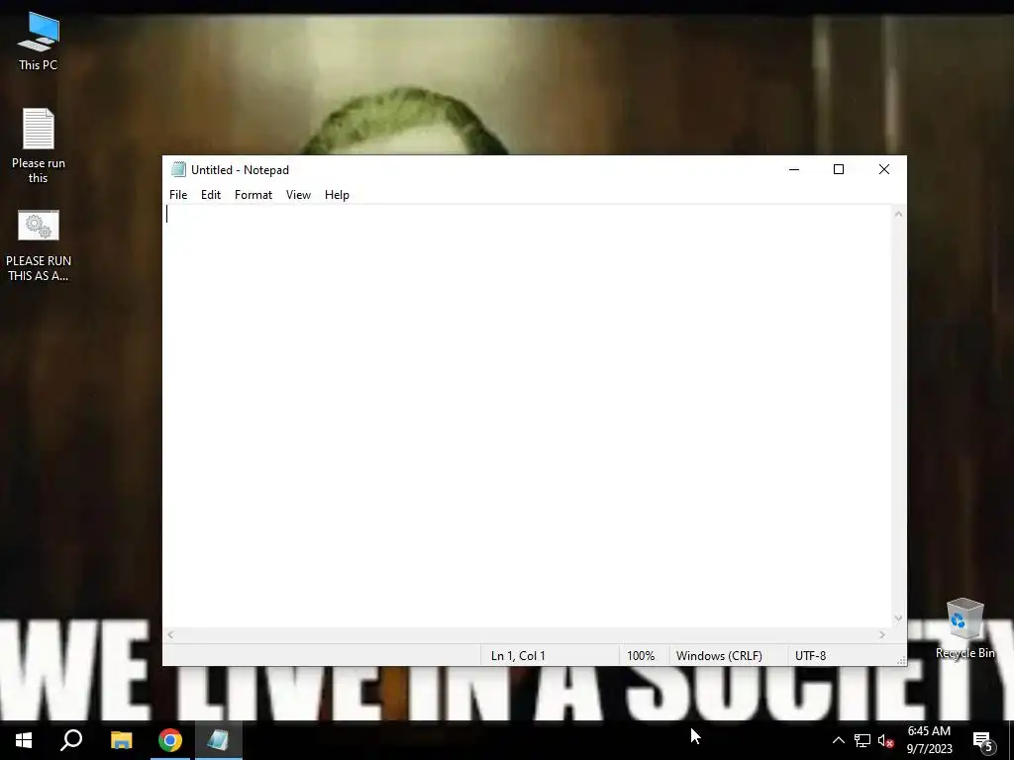The height and width of the screenshot is (760, 1014).
Task: Select the 'PLEASE RUN THIS AS A...' batch file icon
Action: coord(39,245)
